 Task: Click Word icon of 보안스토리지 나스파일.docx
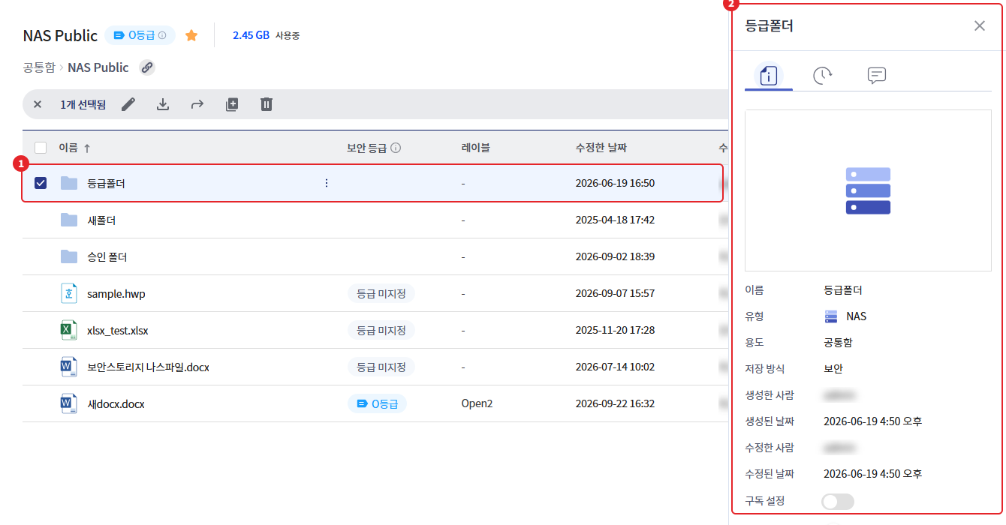pos(69,367)
